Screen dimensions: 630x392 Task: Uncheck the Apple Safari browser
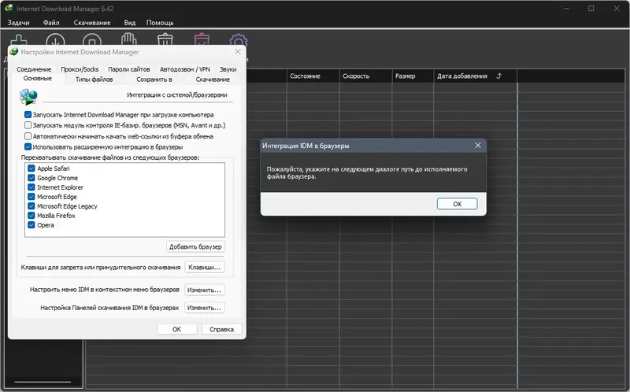(x=31, y=168)
